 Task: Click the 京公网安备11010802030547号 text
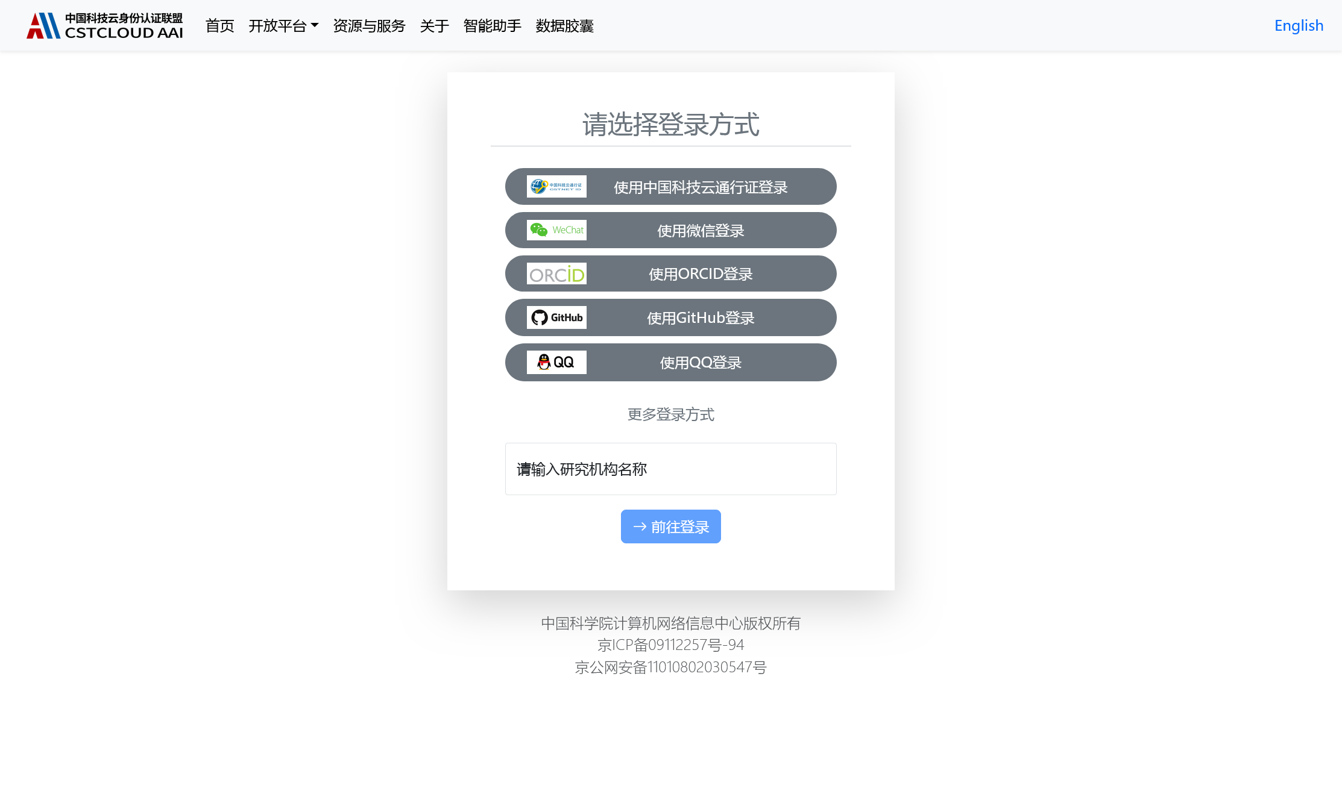[x=670, y=667]
